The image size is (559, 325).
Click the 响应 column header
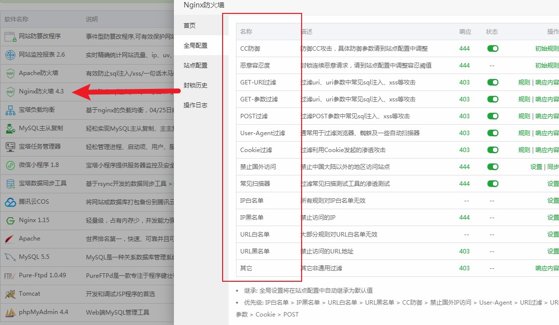[465, 32]
